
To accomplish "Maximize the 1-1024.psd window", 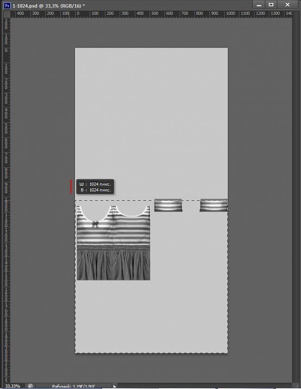I will [271, 5].
